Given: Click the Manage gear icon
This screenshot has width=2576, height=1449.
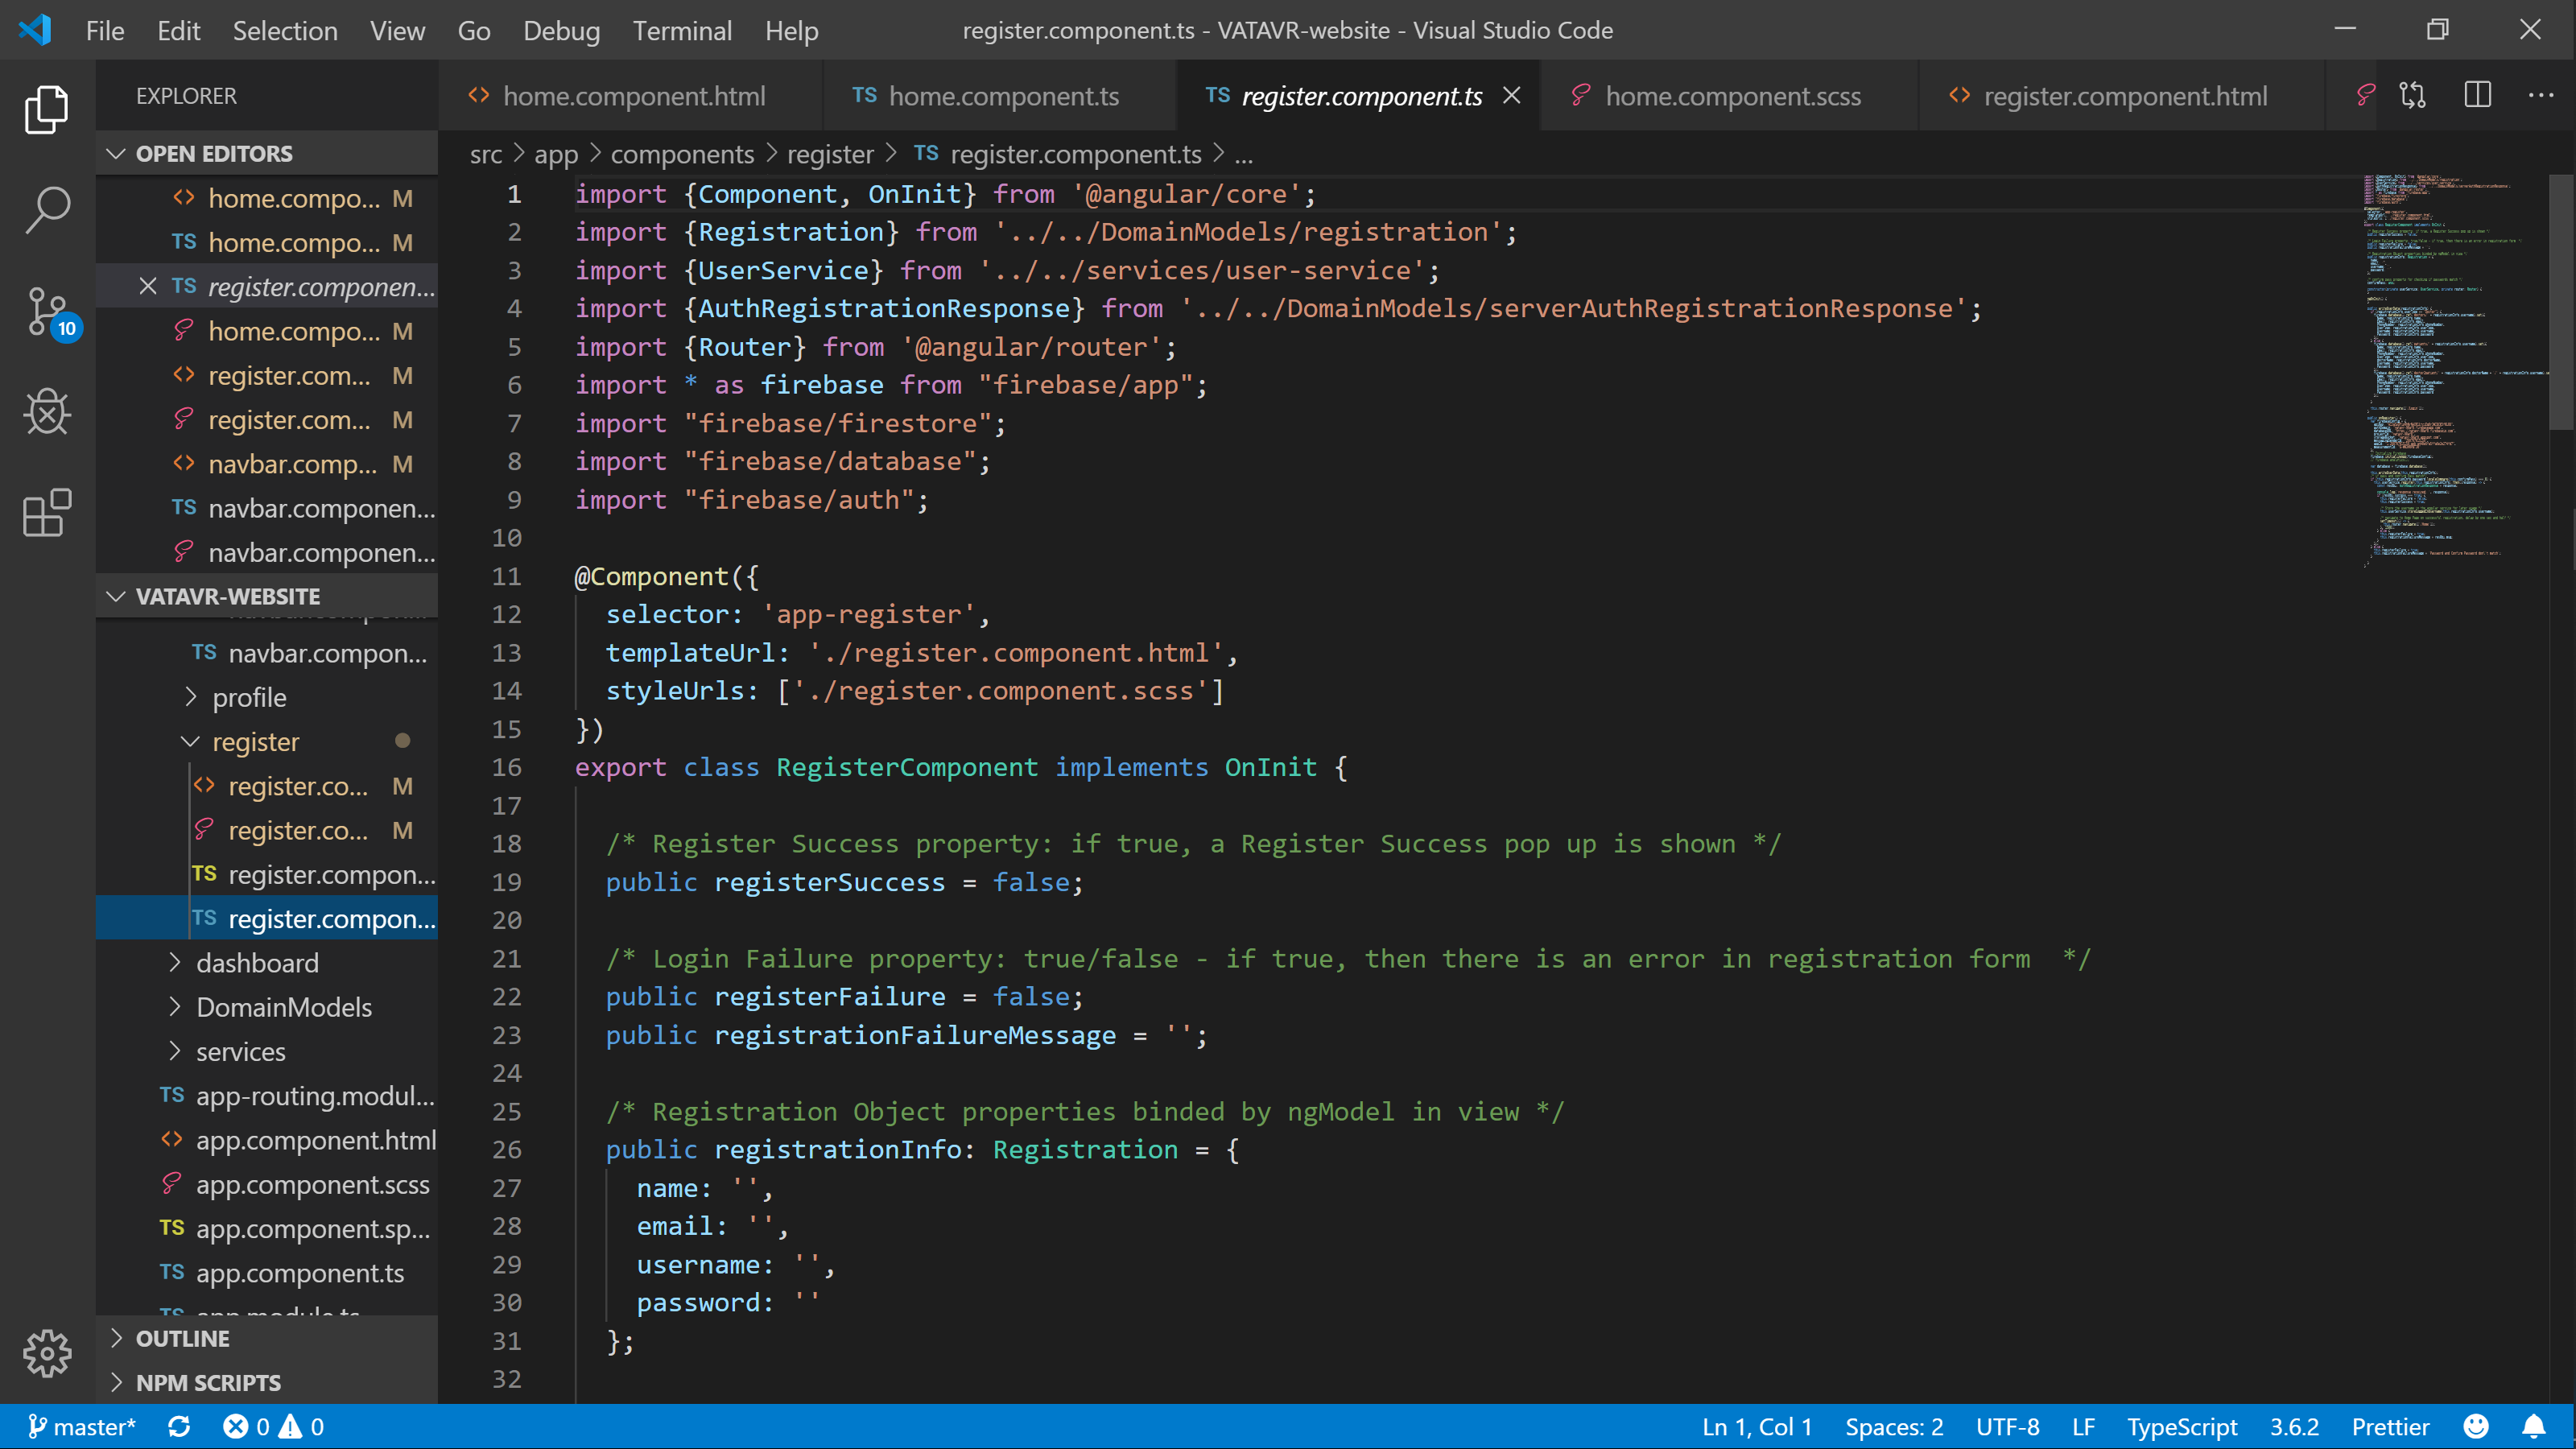Looking at the screenshot, I should pyautogui.click(x=47, y=1354).
